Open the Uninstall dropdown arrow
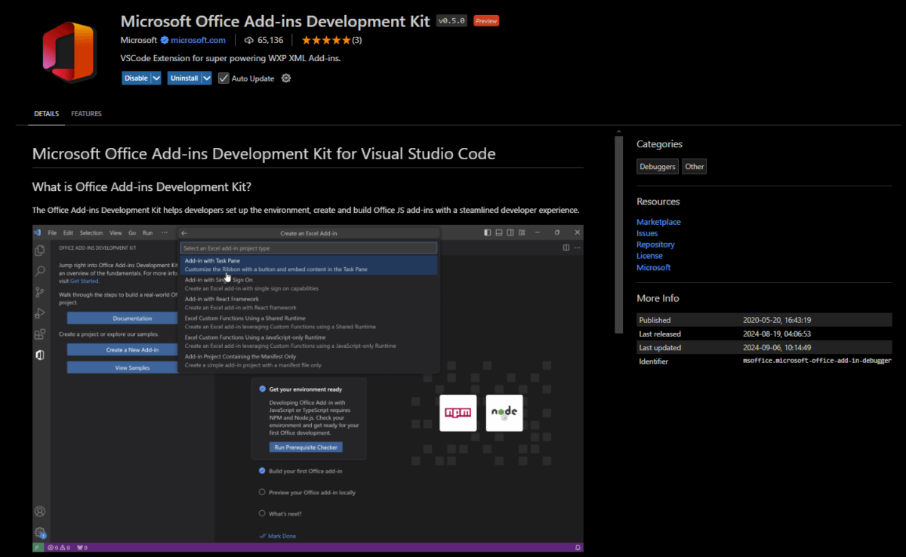Screen dimensions: 906x557 pyautogui.click(x=207, y=78)
